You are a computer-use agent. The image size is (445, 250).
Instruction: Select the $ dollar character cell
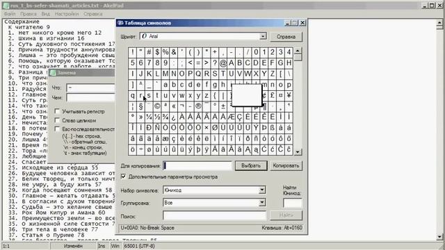coord(157,52)
